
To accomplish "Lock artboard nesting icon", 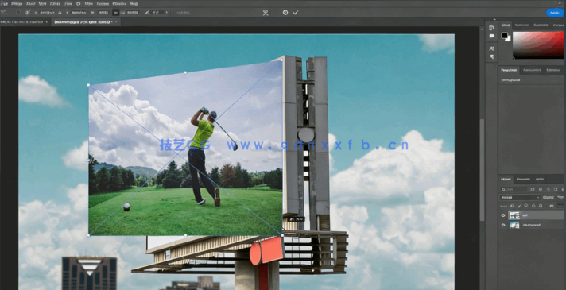I will click(533, 206).
